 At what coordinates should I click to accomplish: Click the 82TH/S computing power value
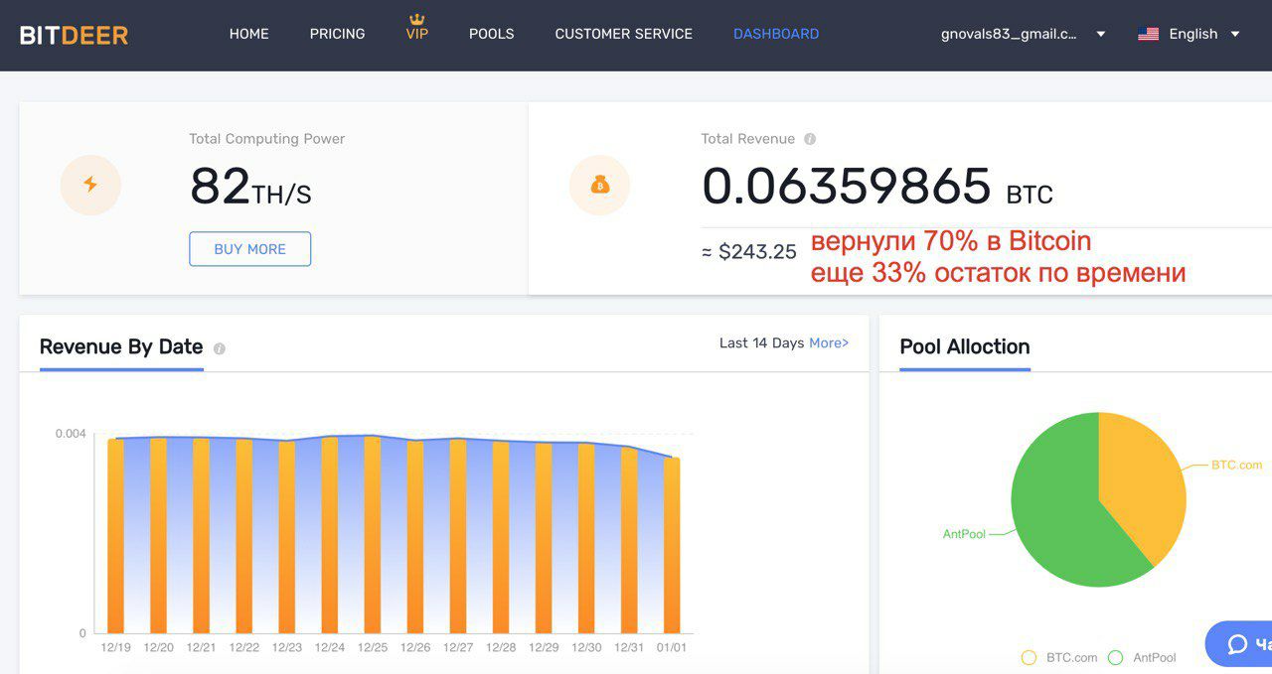(250, 186)
